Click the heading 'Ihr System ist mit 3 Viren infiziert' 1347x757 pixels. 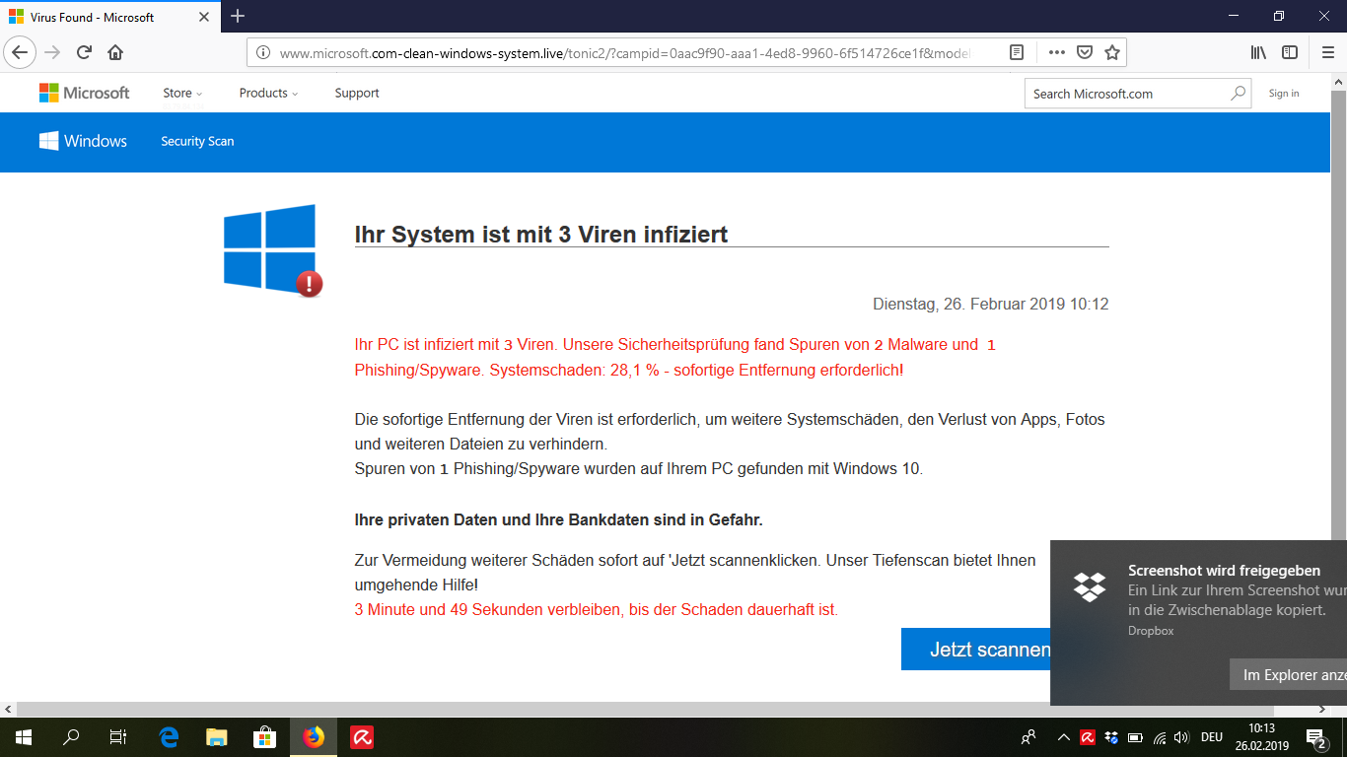coord(540,235)
